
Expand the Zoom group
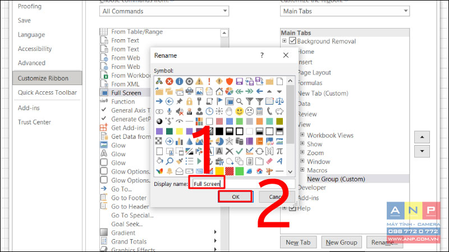point(302,152)
